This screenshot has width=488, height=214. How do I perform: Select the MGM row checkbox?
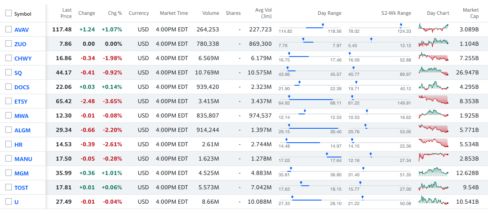9,173
